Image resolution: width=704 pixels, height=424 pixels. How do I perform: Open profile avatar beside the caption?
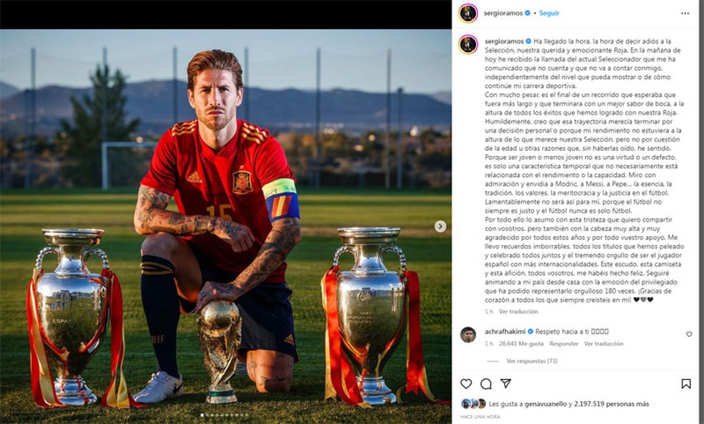tap(468, 45)
